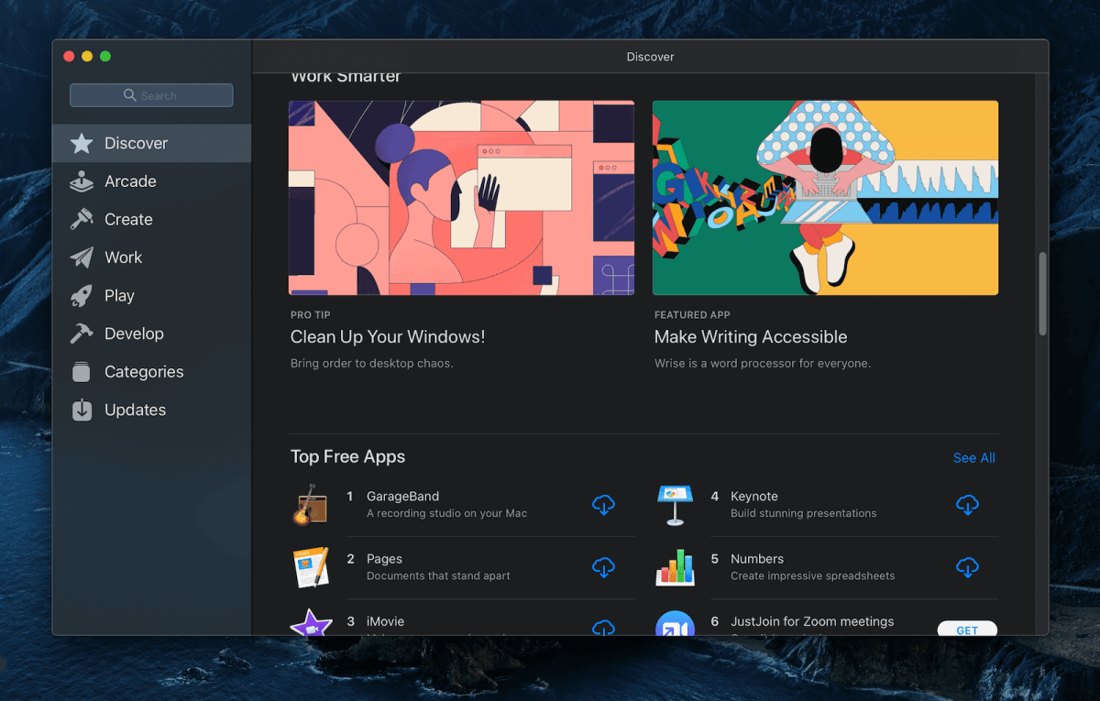Click the GarageBand app name
The height and width of the screenshot is (701, 1100).
pos(402,497)
